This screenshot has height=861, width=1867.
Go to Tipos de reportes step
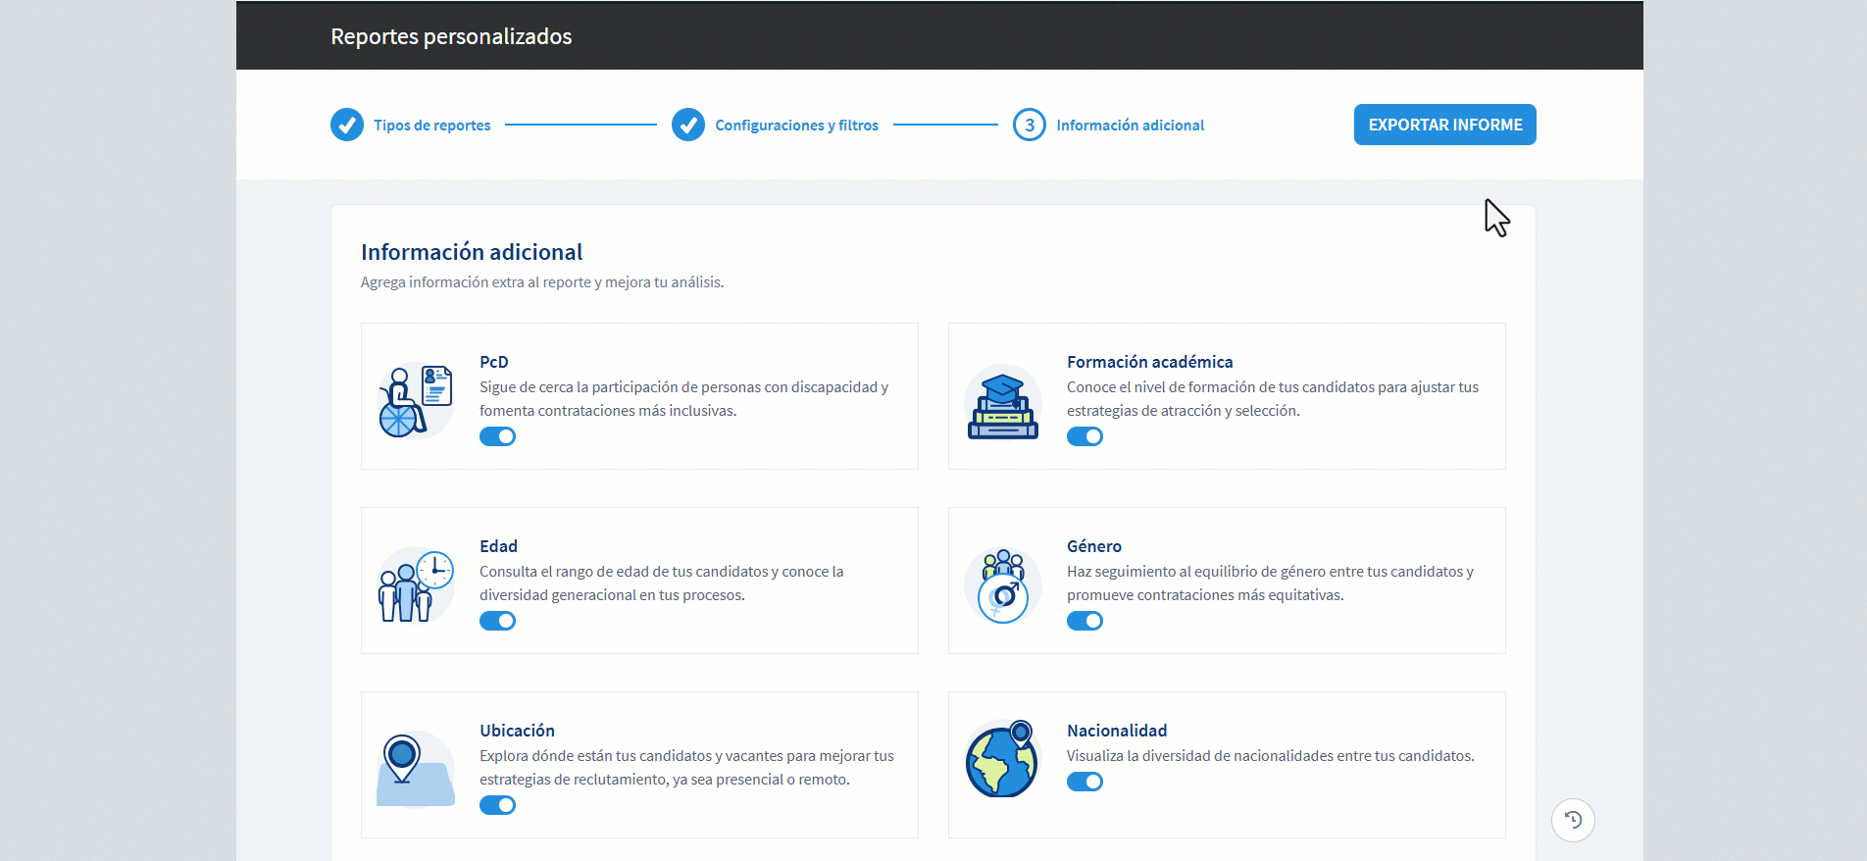432,126
